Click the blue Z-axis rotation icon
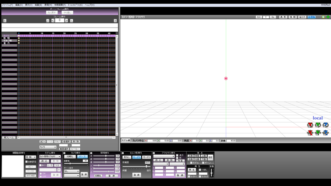 [325, 125]
